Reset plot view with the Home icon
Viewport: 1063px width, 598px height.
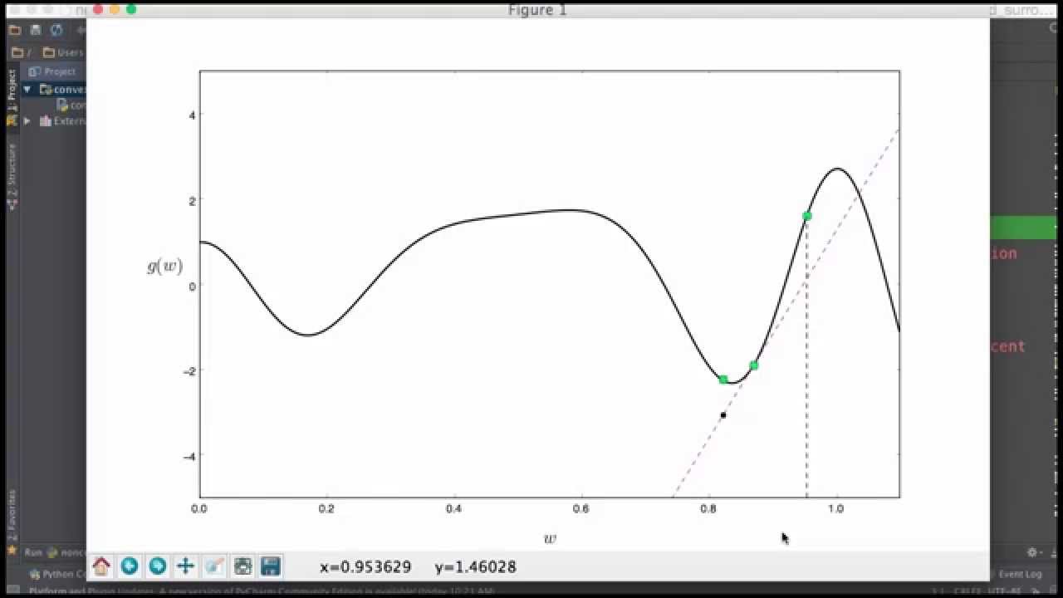(x=101, y=566)
